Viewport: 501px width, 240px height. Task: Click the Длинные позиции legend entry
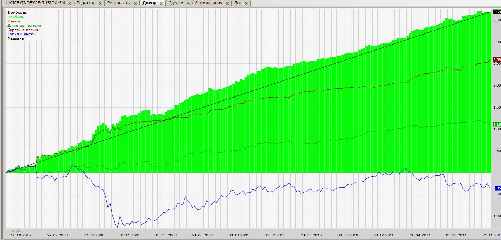tap(24, 26)
